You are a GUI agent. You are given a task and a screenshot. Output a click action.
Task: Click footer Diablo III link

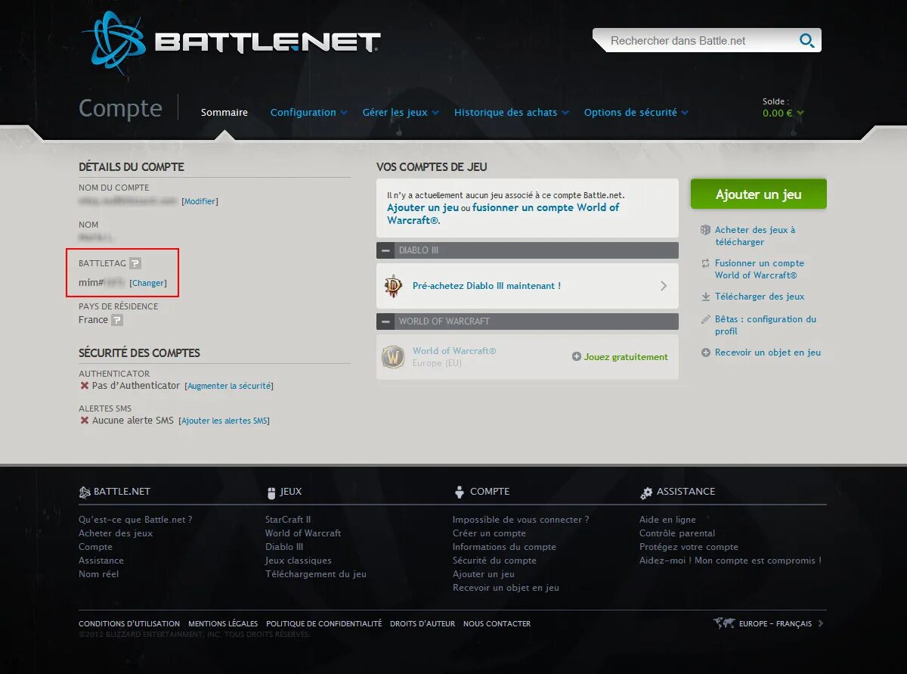(x=284, y=547)
